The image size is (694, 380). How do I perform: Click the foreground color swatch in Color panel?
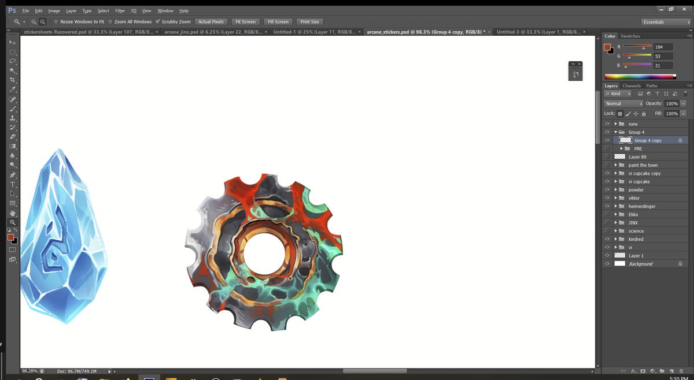point(608,47)
